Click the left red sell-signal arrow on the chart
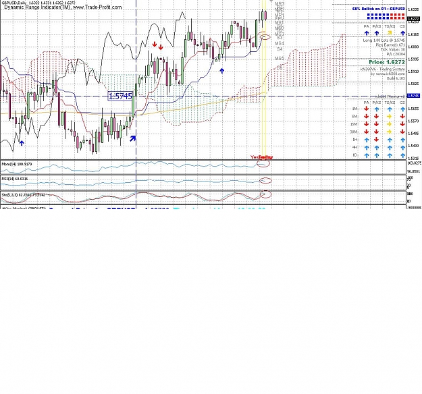The image size is (422, 394). pos(155,44)
